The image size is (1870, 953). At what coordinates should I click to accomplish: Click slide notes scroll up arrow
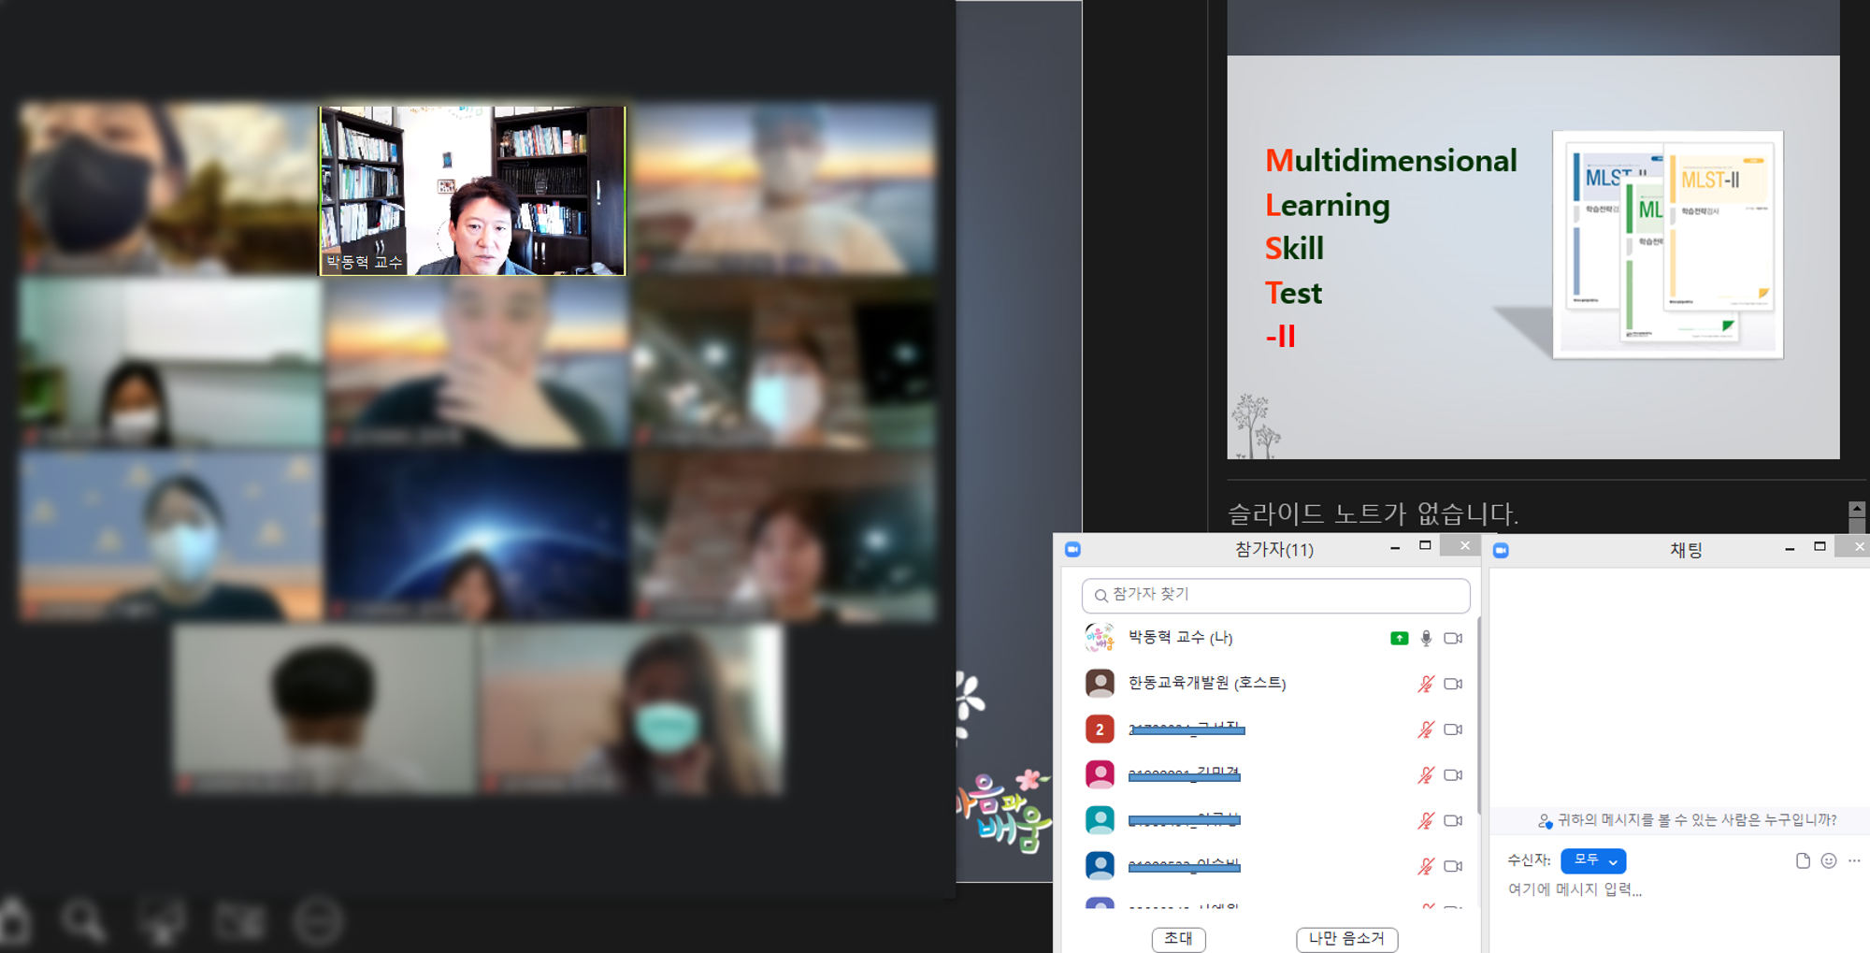click(x=1857, y=509)
